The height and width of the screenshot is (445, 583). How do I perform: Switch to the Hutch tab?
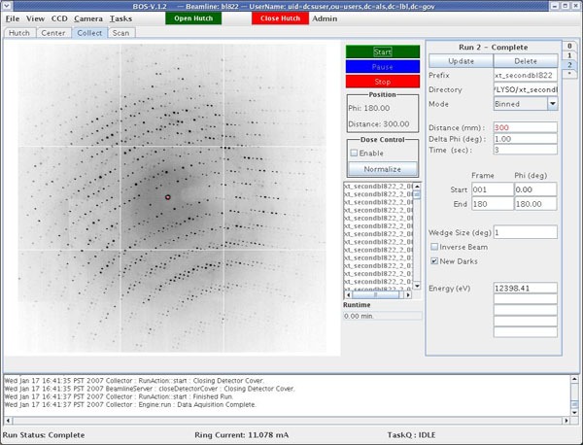click(19, 32)
